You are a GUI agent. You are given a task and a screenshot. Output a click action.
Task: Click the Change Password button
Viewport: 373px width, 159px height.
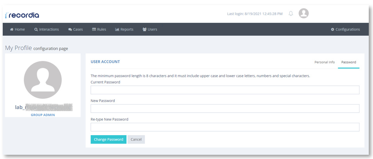click(109, 139)
